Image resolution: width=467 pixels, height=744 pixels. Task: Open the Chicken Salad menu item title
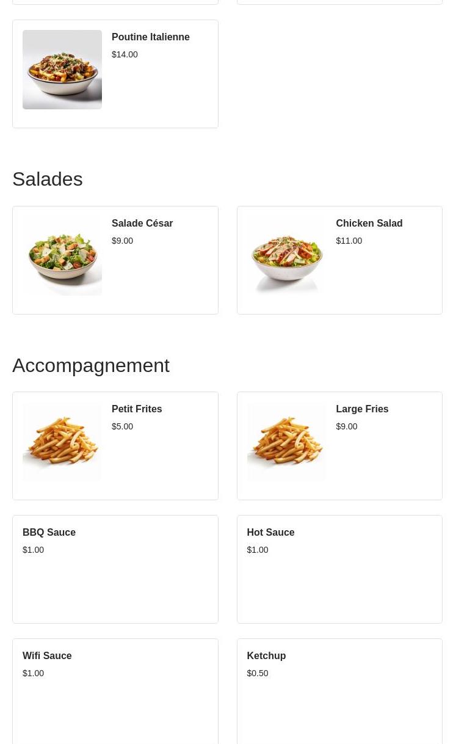tap(369, 224)
